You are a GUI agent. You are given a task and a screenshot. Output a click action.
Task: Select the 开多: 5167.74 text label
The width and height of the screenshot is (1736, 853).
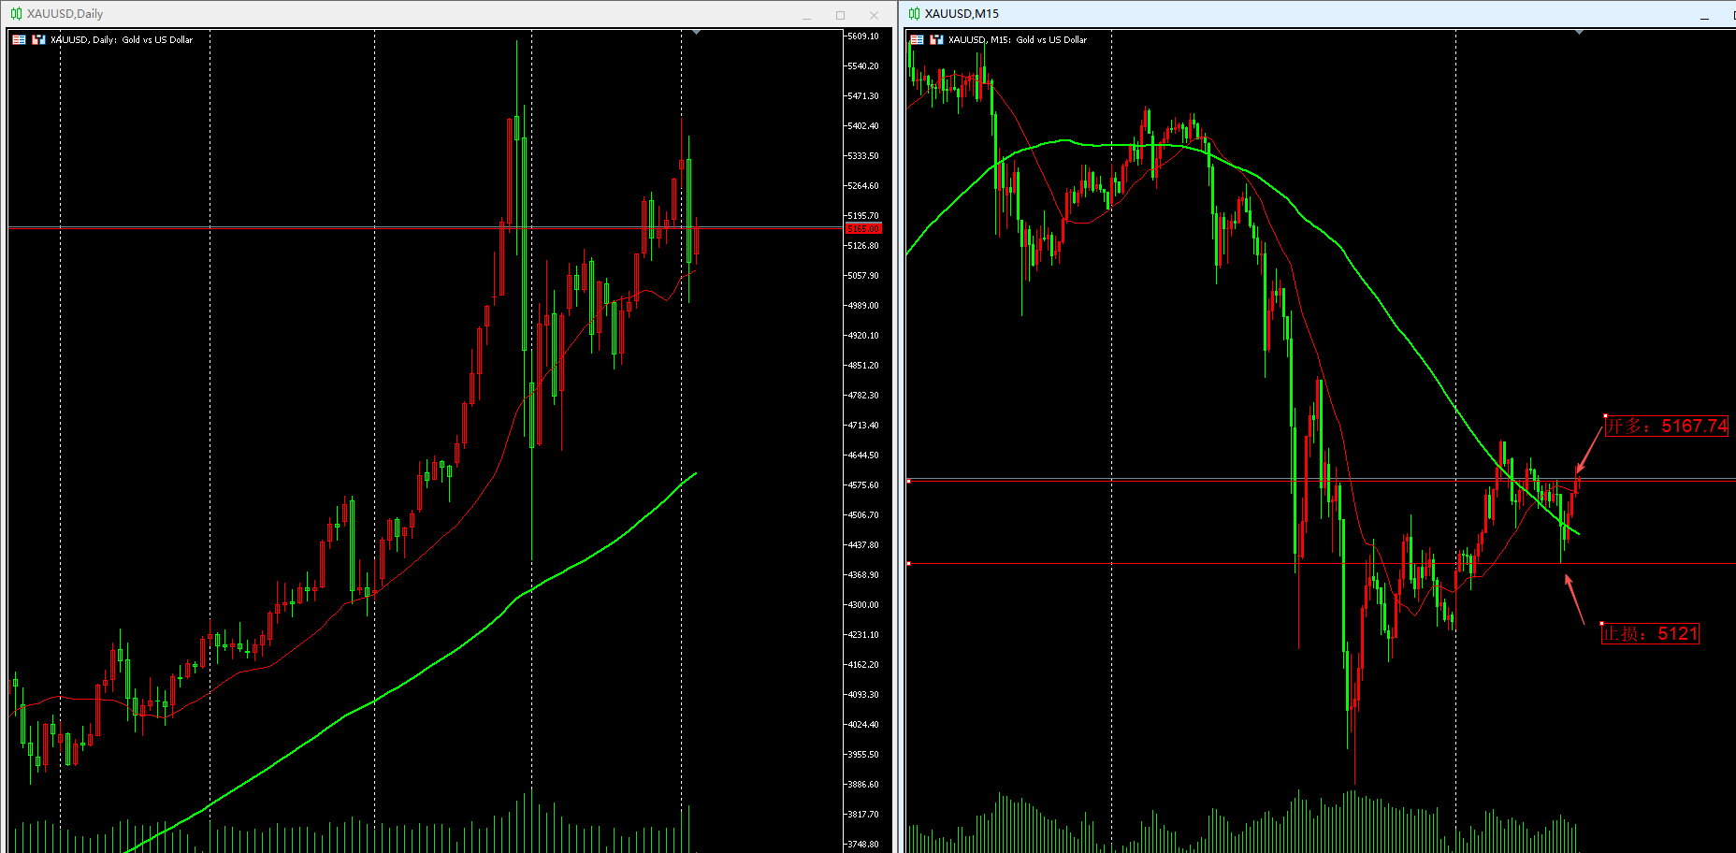pos(1666,426)
